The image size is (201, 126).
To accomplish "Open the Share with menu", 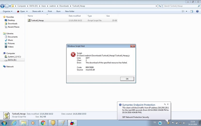I will click(x=37, y=11).
